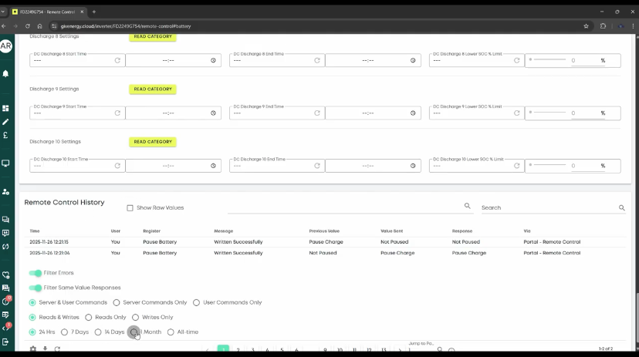Choose the Writes Only filter
This screenshot has width=639, height=357.
pyautogui.click(x=135, y=317)
